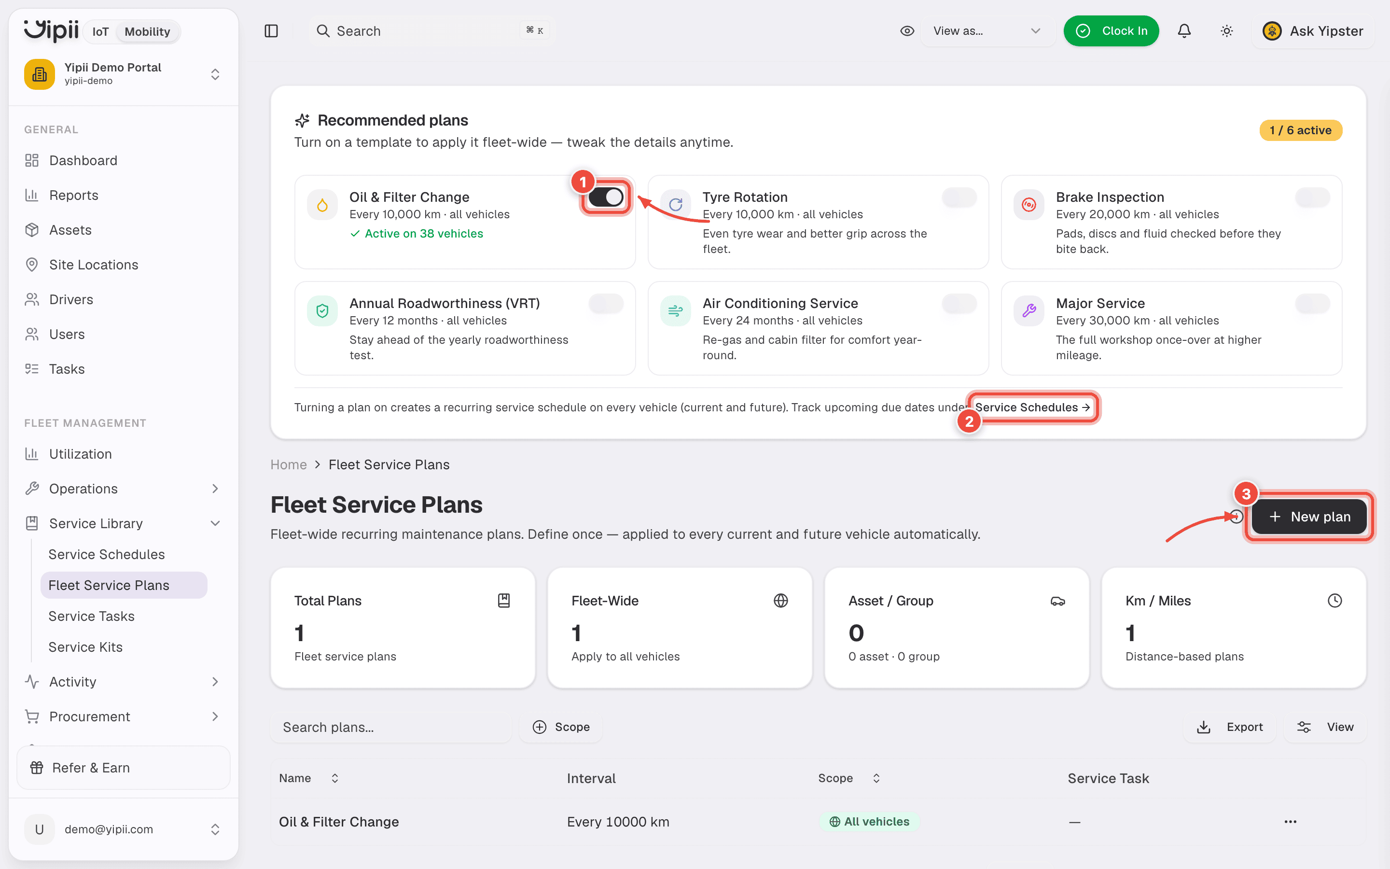
Task: Click the Yipii Demo Portal building icon
Action: (x=40, y=74)
